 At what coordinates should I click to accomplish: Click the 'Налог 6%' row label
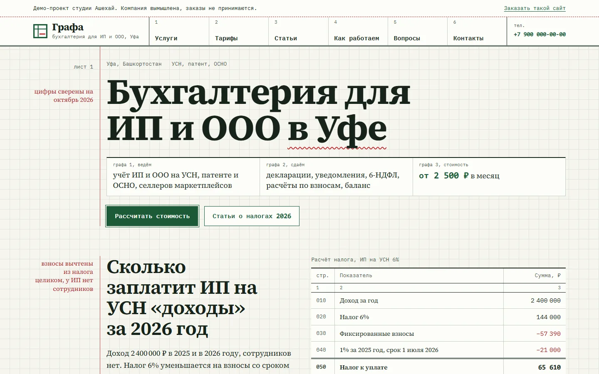click(354, 317)
